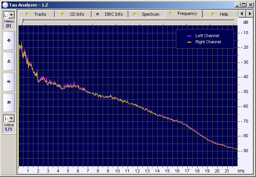Image resolution: width=256 pixels, height=177 pixels.
Task: Click the magenta Left Channel legend swatch
Action: [189, 36]
